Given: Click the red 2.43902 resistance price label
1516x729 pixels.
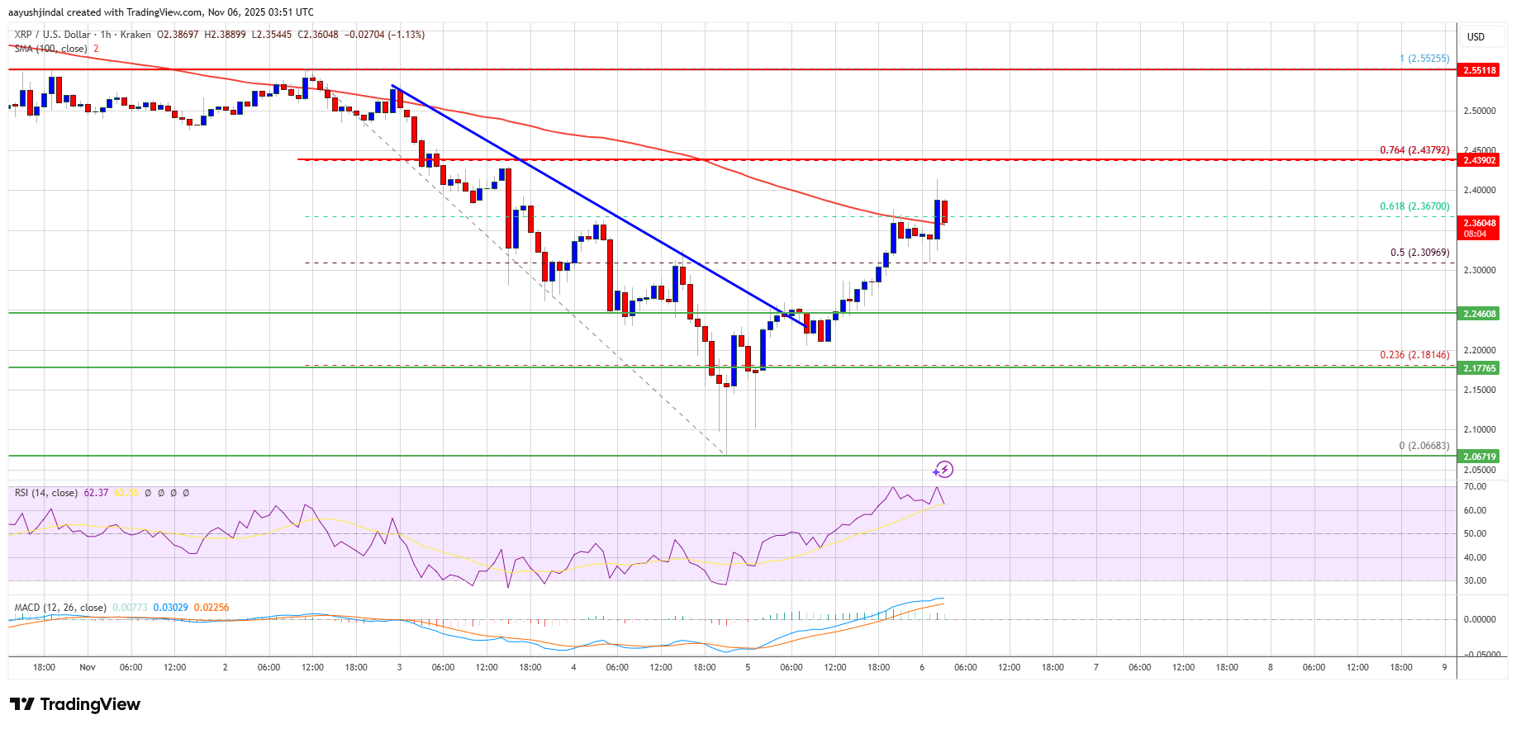Looking at the screenshot, I should coord(1479,160).
